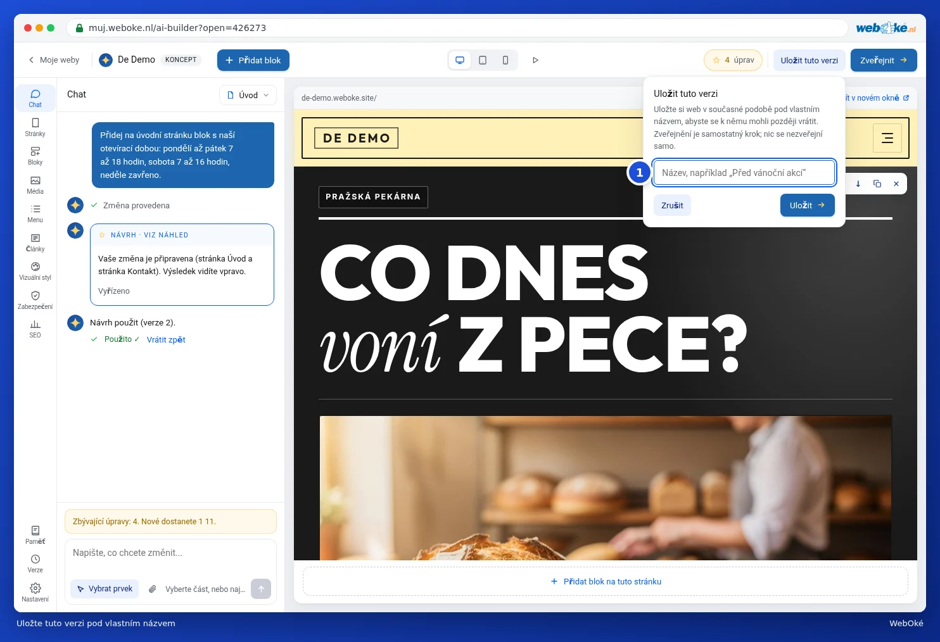Open Paměť in the sidebar

click(35, 535)
